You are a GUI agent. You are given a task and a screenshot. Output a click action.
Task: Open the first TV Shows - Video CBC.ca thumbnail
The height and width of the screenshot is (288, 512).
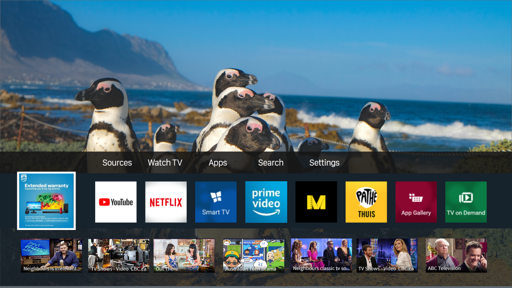coord(118,255)
